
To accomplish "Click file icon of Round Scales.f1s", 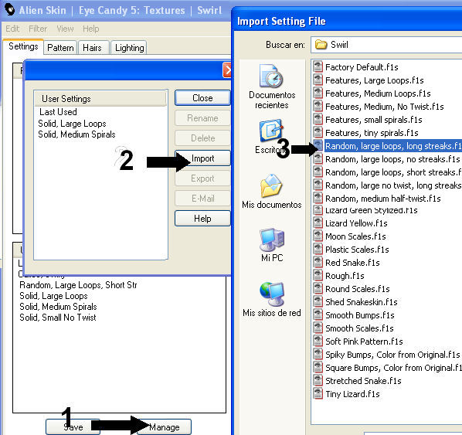I will (x=318, y=288).
